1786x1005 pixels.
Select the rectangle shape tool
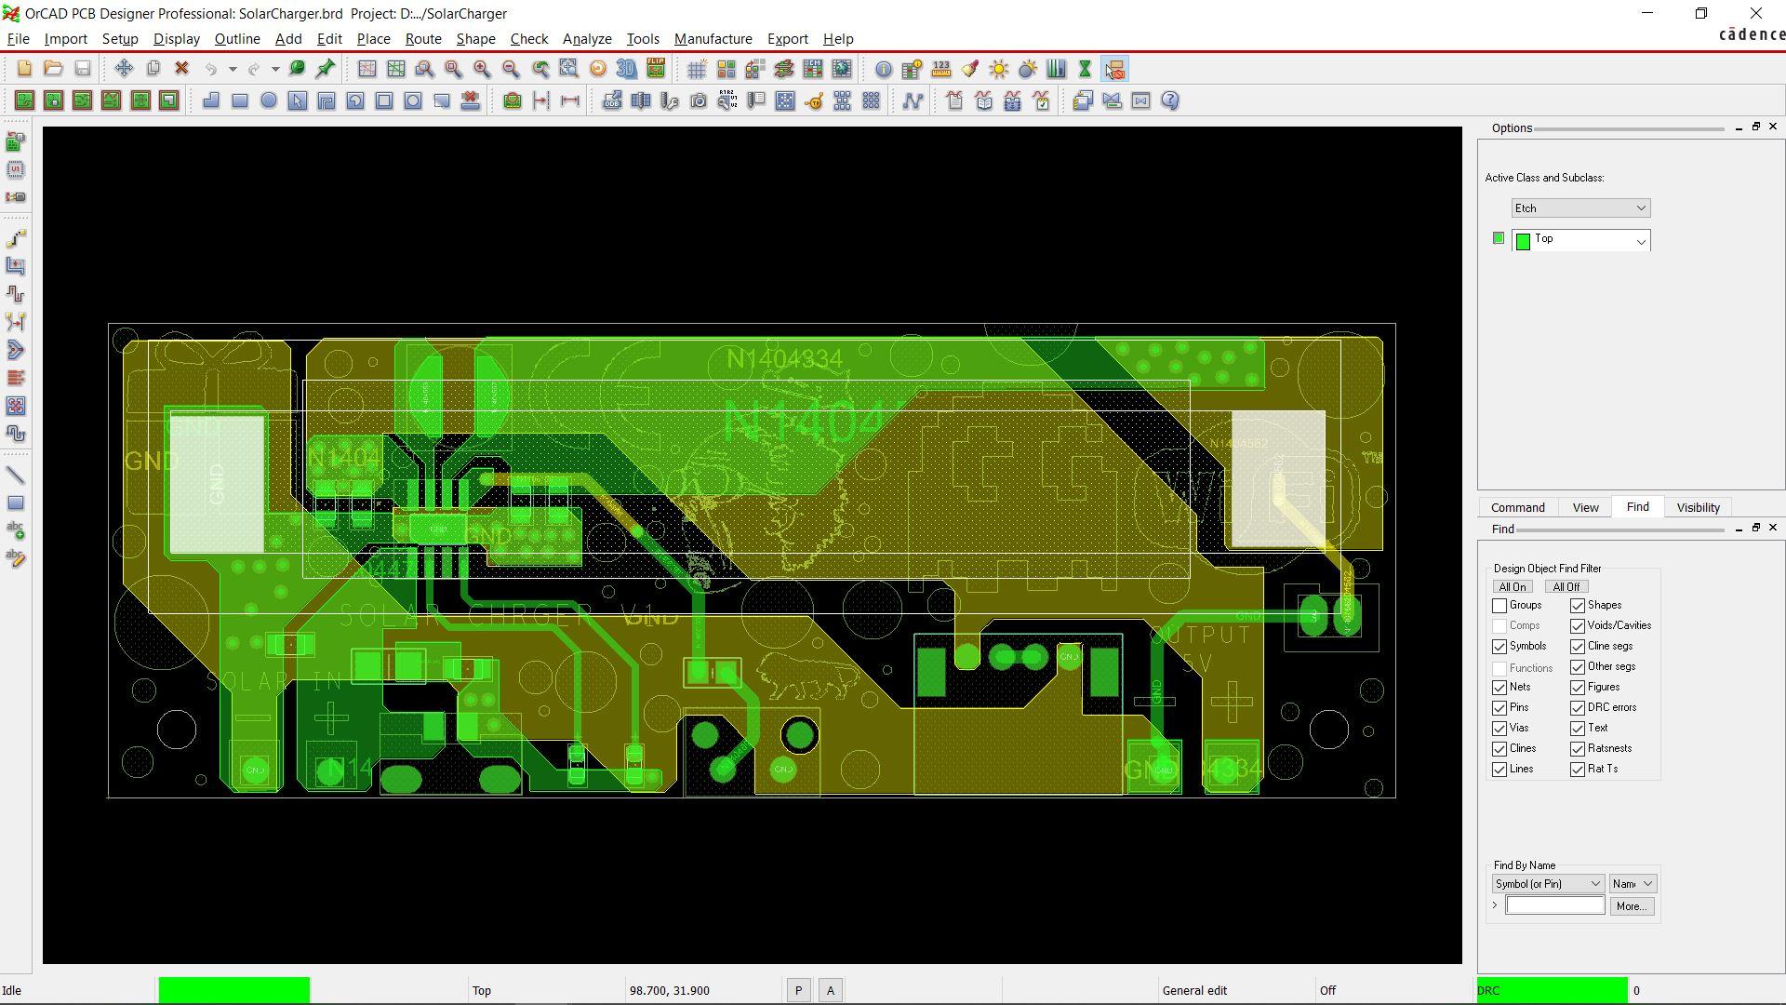240,100
